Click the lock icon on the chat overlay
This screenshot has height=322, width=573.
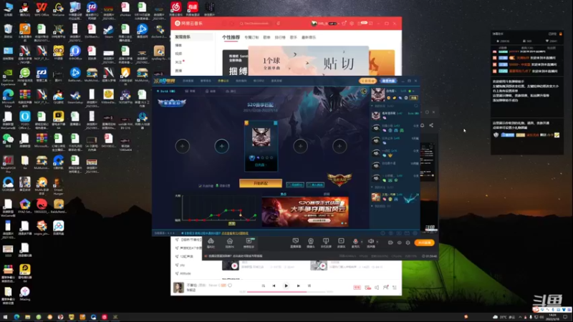(561, 34)
